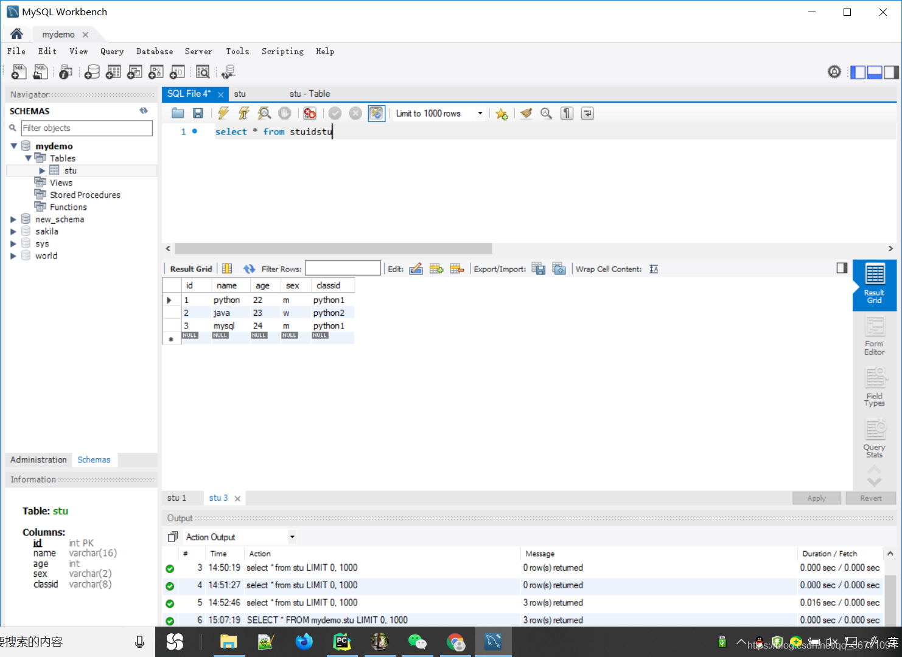
Task: Click the Revert button
Action: [x=871, y=498]
